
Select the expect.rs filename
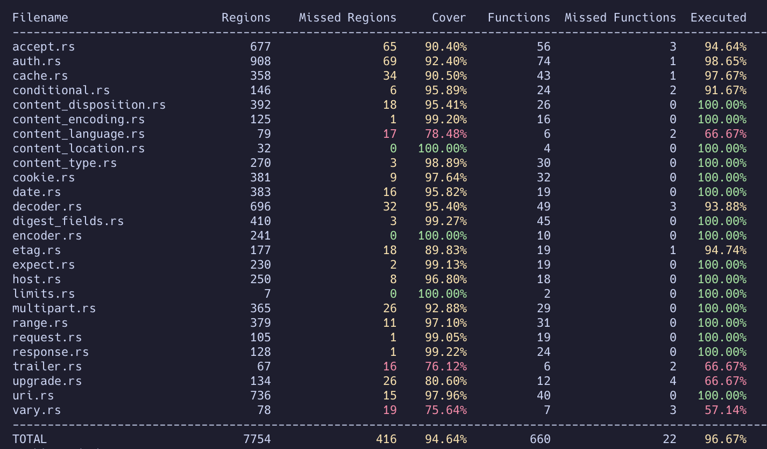tap(44, 265)
